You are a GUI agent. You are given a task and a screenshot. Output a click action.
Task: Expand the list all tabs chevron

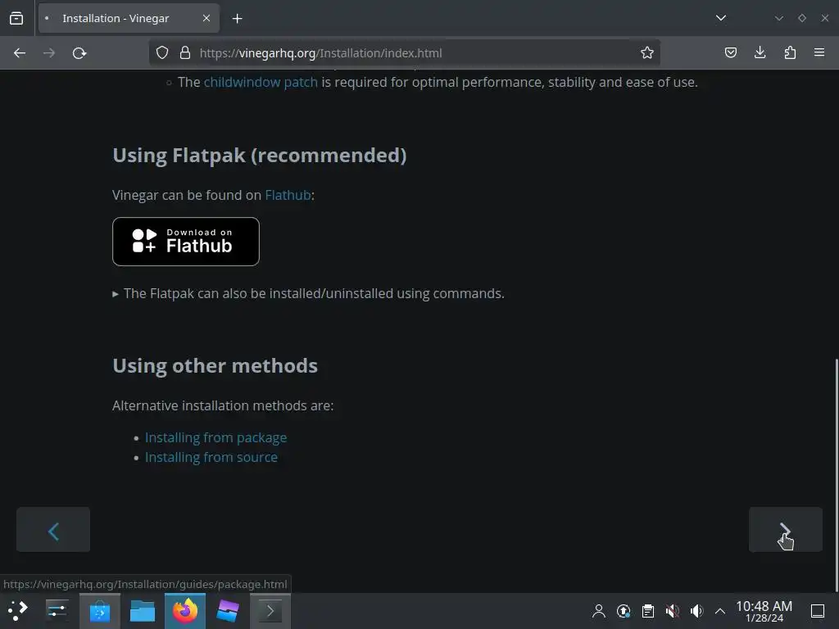[721, 18]
